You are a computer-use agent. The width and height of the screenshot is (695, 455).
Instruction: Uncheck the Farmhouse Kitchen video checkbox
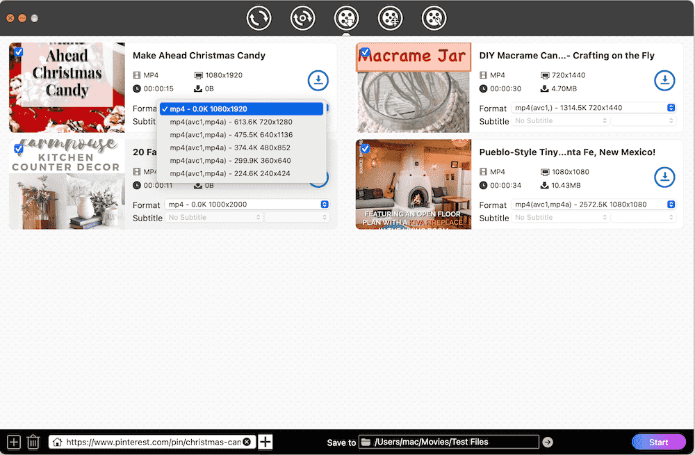coord(19,149)
